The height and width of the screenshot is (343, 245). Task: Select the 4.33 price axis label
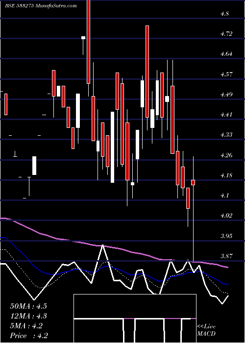(x=226, y=135)
